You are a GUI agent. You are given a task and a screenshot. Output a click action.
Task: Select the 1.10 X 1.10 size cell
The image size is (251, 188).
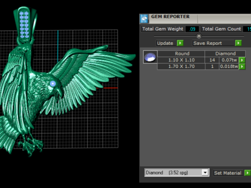(x=181, y=60)
